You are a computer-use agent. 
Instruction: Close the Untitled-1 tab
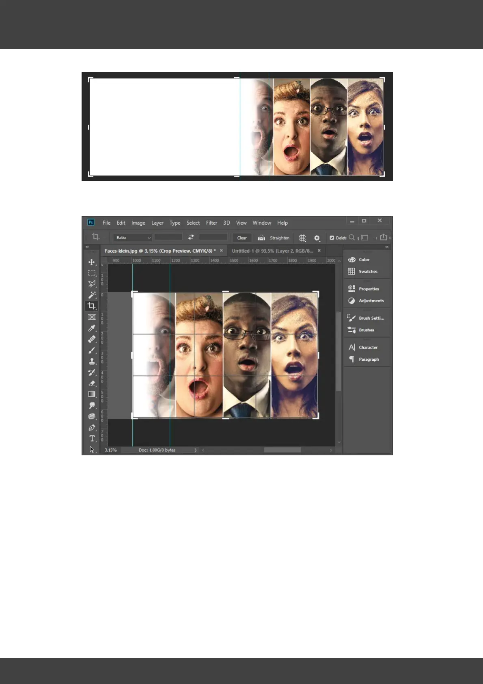click(319, 251)
